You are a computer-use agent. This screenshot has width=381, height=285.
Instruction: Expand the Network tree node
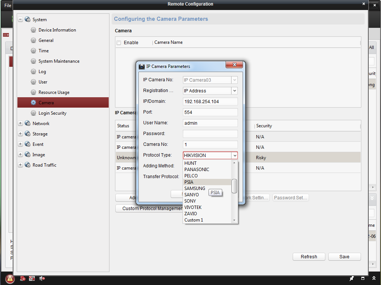(x=20, y=124)
